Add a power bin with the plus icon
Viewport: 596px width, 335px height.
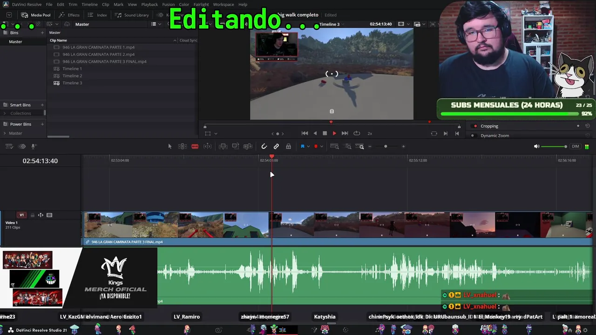pyautogui.click(x=42, y=124)
